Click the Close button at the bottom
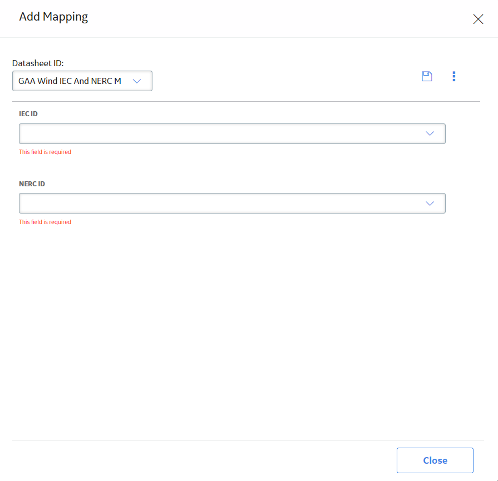This screenshot has width=498, height=481. point(435,460)
